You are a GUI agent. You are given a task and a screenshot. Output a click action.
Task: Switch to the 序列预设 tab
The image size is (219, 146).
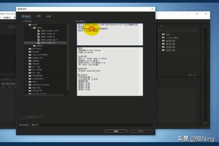[26, 16]
